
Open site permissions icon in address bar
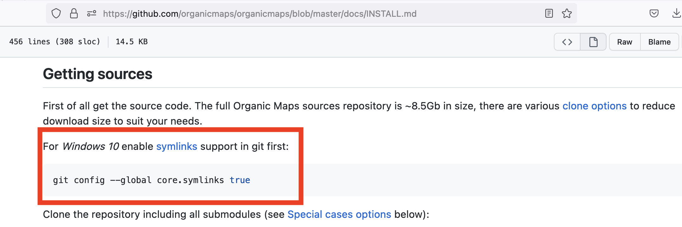tap(92, 14)
